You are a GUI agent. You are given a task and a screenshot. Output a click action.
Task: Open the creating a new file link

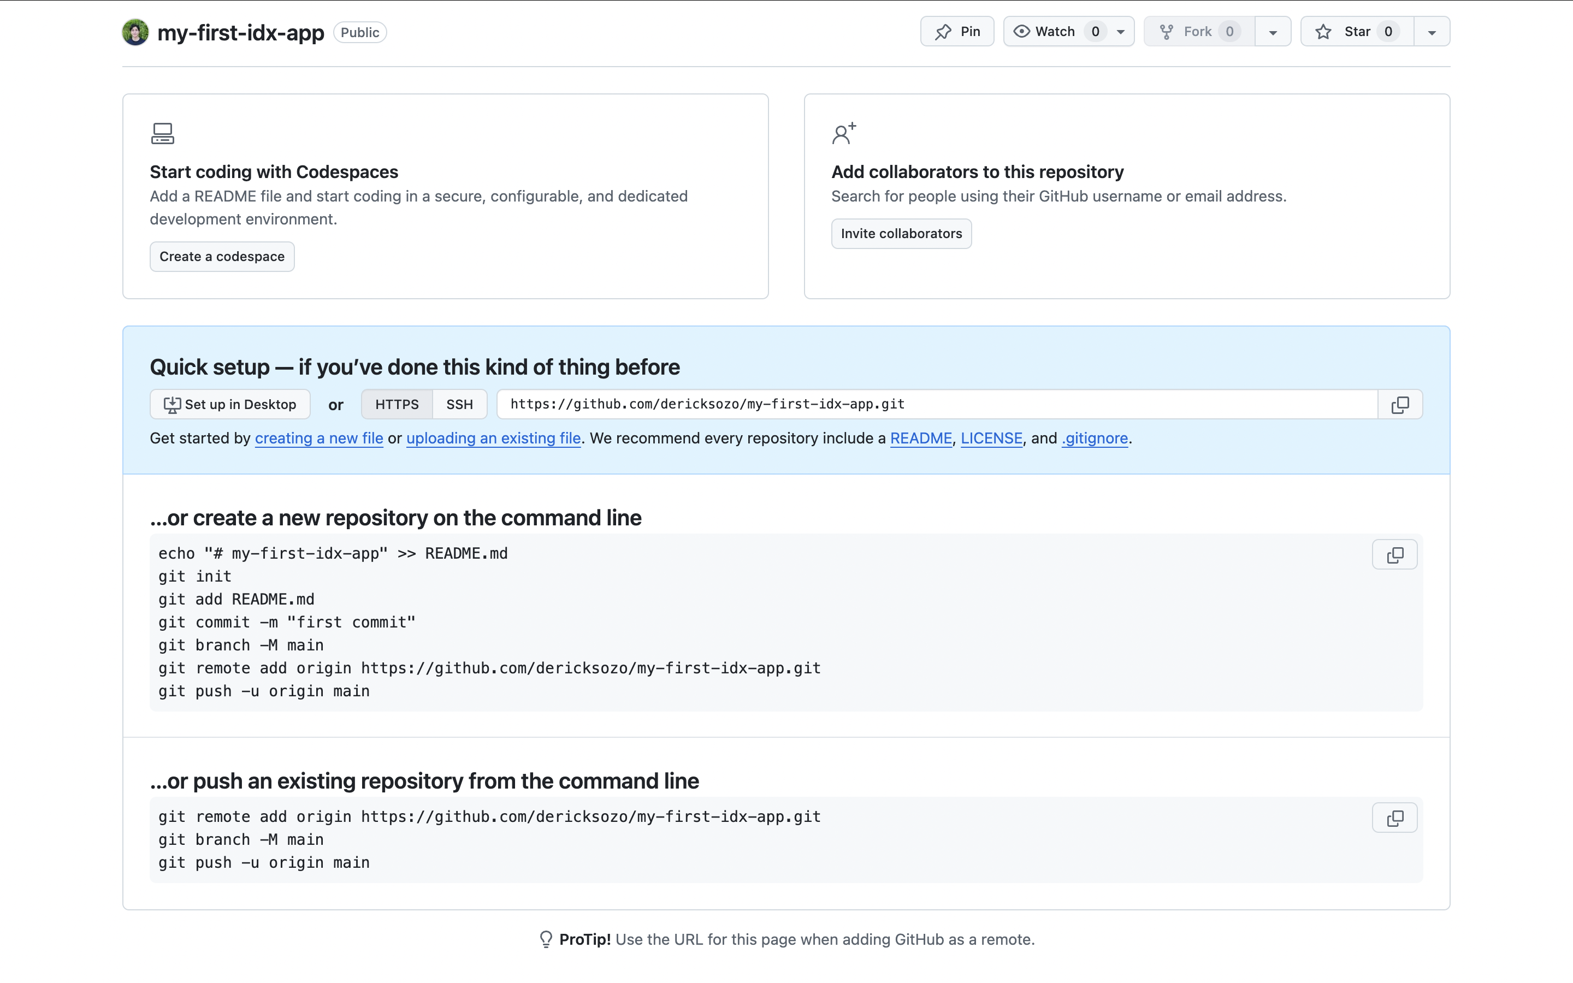click(x=319, y=438)
